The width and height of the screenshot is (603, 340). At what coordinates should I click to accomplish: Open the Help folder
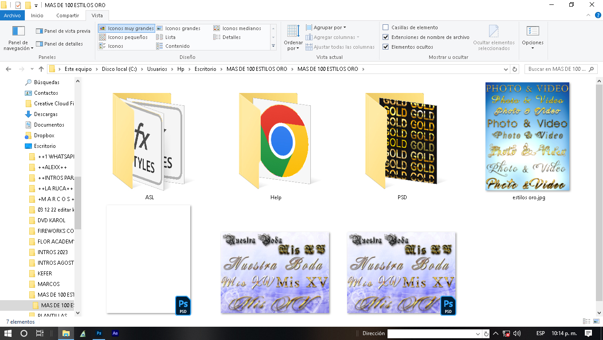pos(275,142)
